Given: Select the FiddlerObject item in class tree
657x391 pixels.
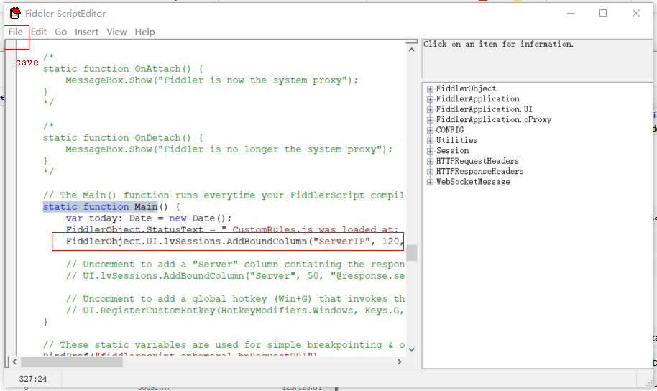Looking at the screenshot, I should (466, 88).
